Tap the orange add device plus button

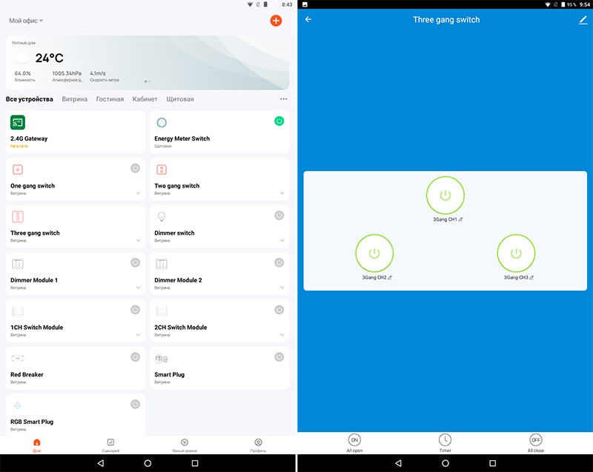[x=276, y=21]
